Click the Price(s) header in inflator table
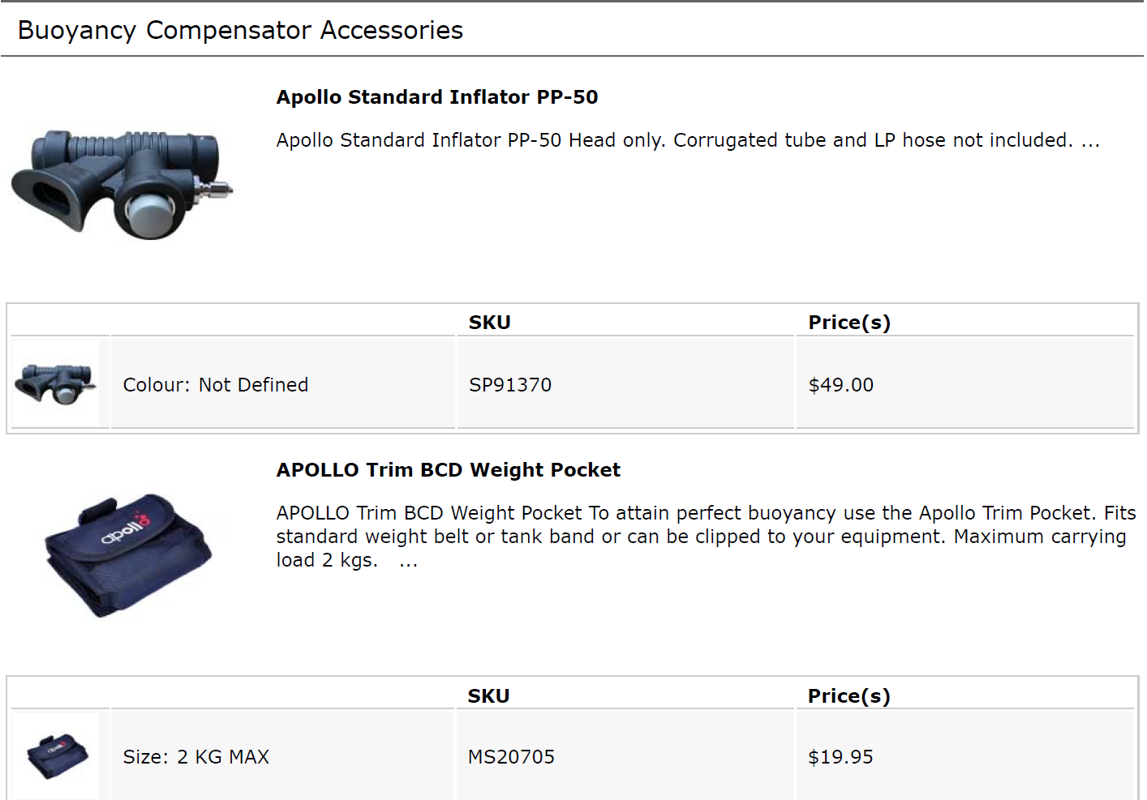 click(849, 323)
